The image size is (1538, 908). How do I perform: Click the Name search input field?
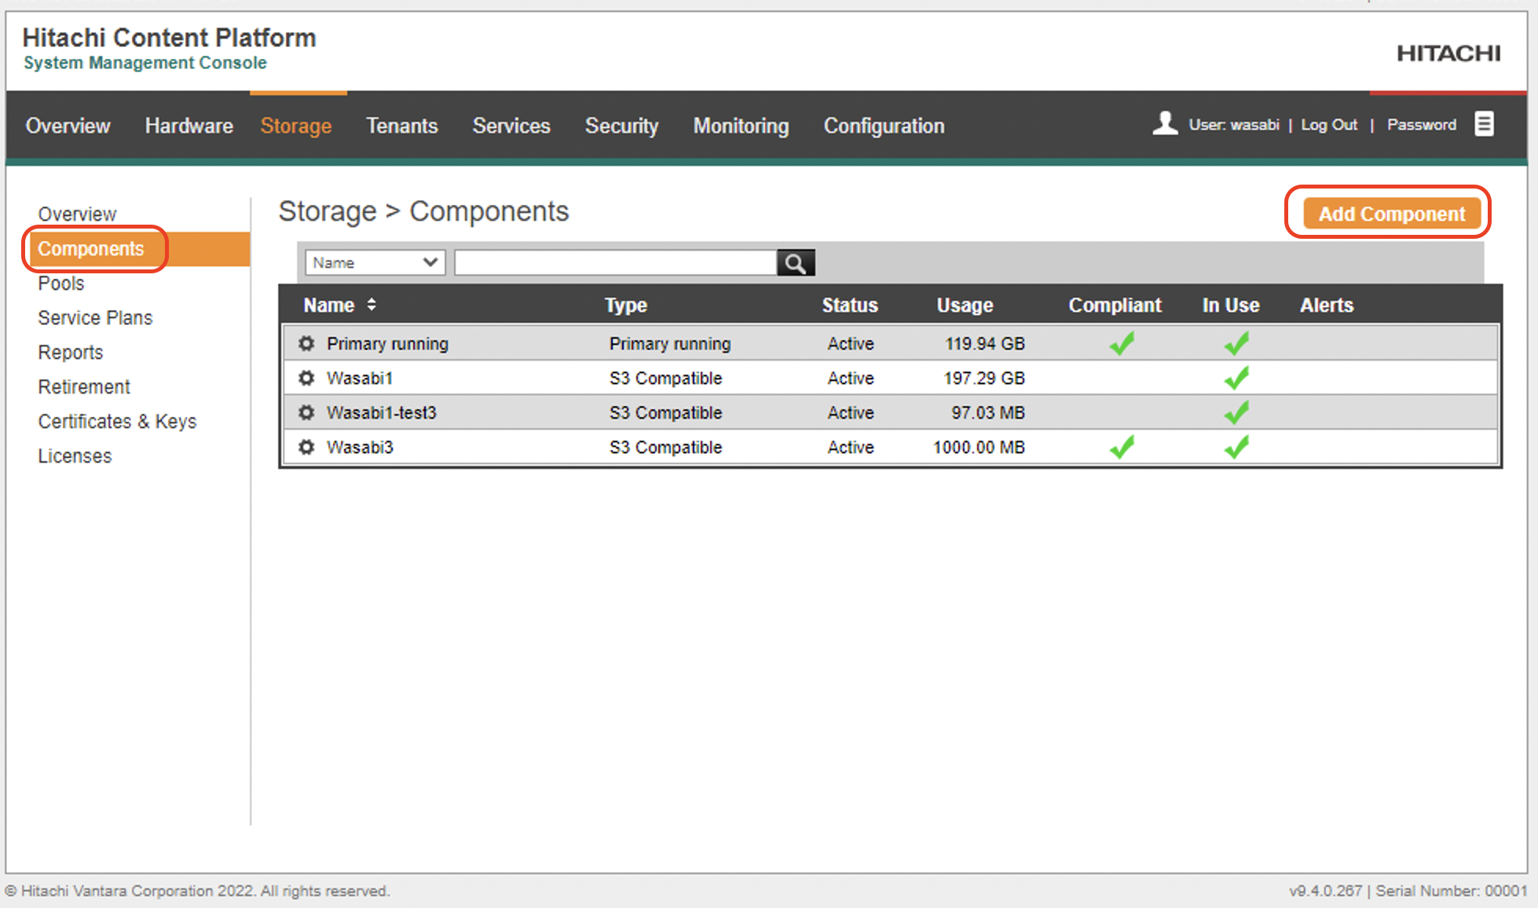612,262
